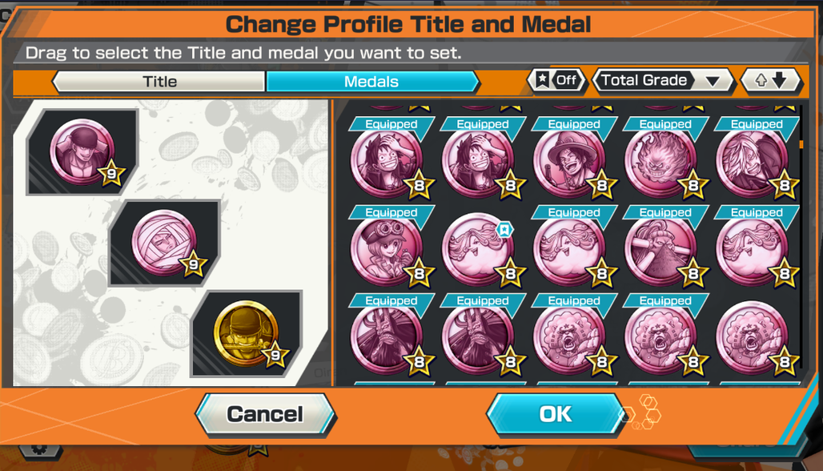Choose the first Kaido horned medal
The width and height of the screenshot is (823, 471).
(387, 338)
